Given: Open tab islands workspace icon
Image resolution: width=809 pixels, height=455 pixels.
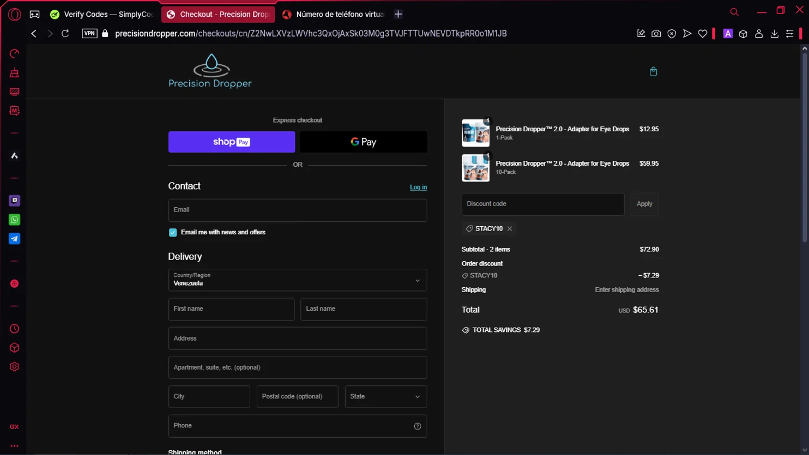Looking at the screenshot, I should pos(35,15).
